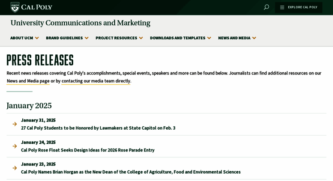Click the arrow icon beside January 31 release
This screenshot has height=181, width=333.
(15, 124)
